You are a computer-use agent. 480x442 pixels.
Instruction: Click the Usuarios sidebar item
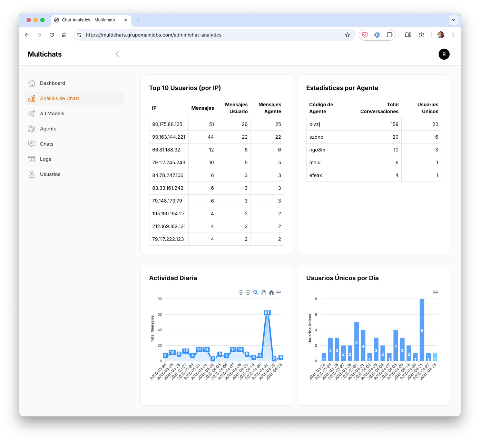point(50,174)
